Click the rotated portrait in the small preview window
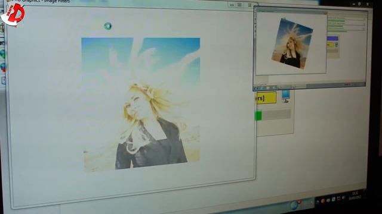The height and width of the screenshot is (214, 382). pos(292,44)
